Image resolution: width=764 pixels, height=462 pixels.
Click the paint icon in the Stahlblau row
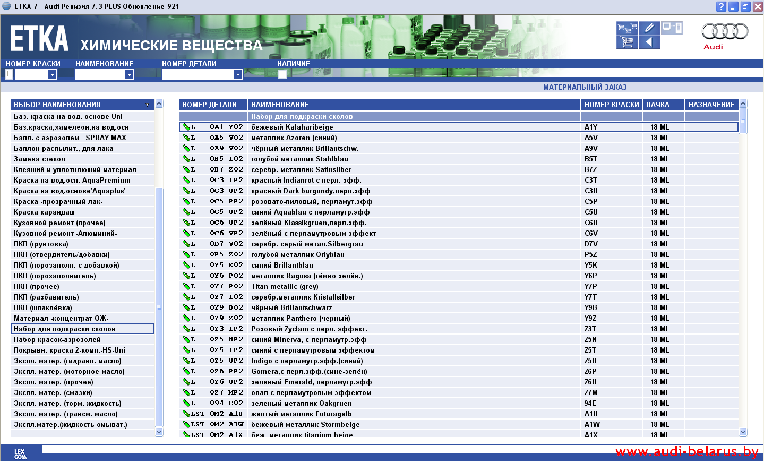(x=186, y=159)
